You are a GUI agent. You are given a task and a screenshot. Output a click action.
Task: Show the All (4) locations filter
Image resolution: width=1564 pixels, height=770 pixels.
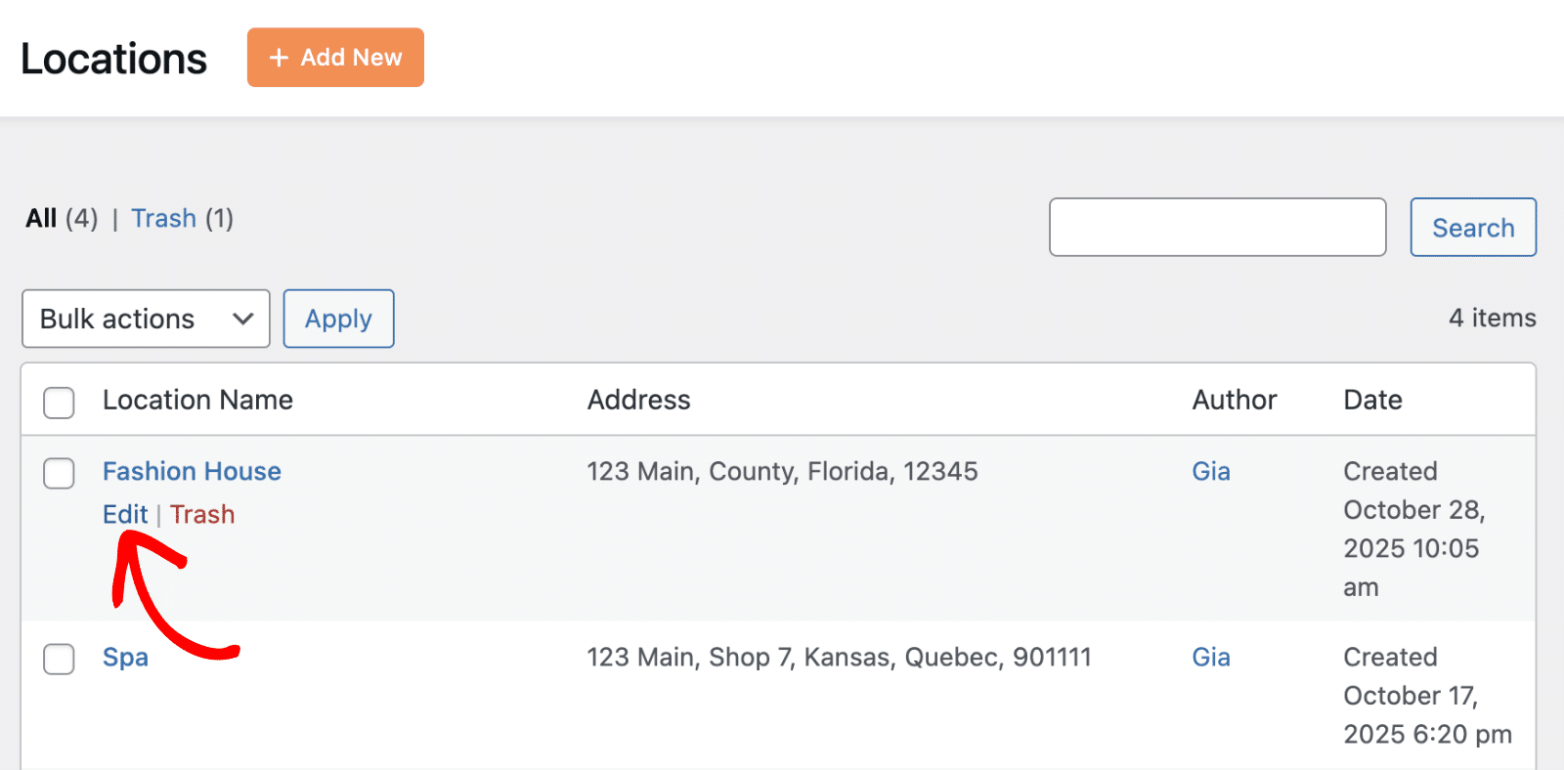click(42, 218)
